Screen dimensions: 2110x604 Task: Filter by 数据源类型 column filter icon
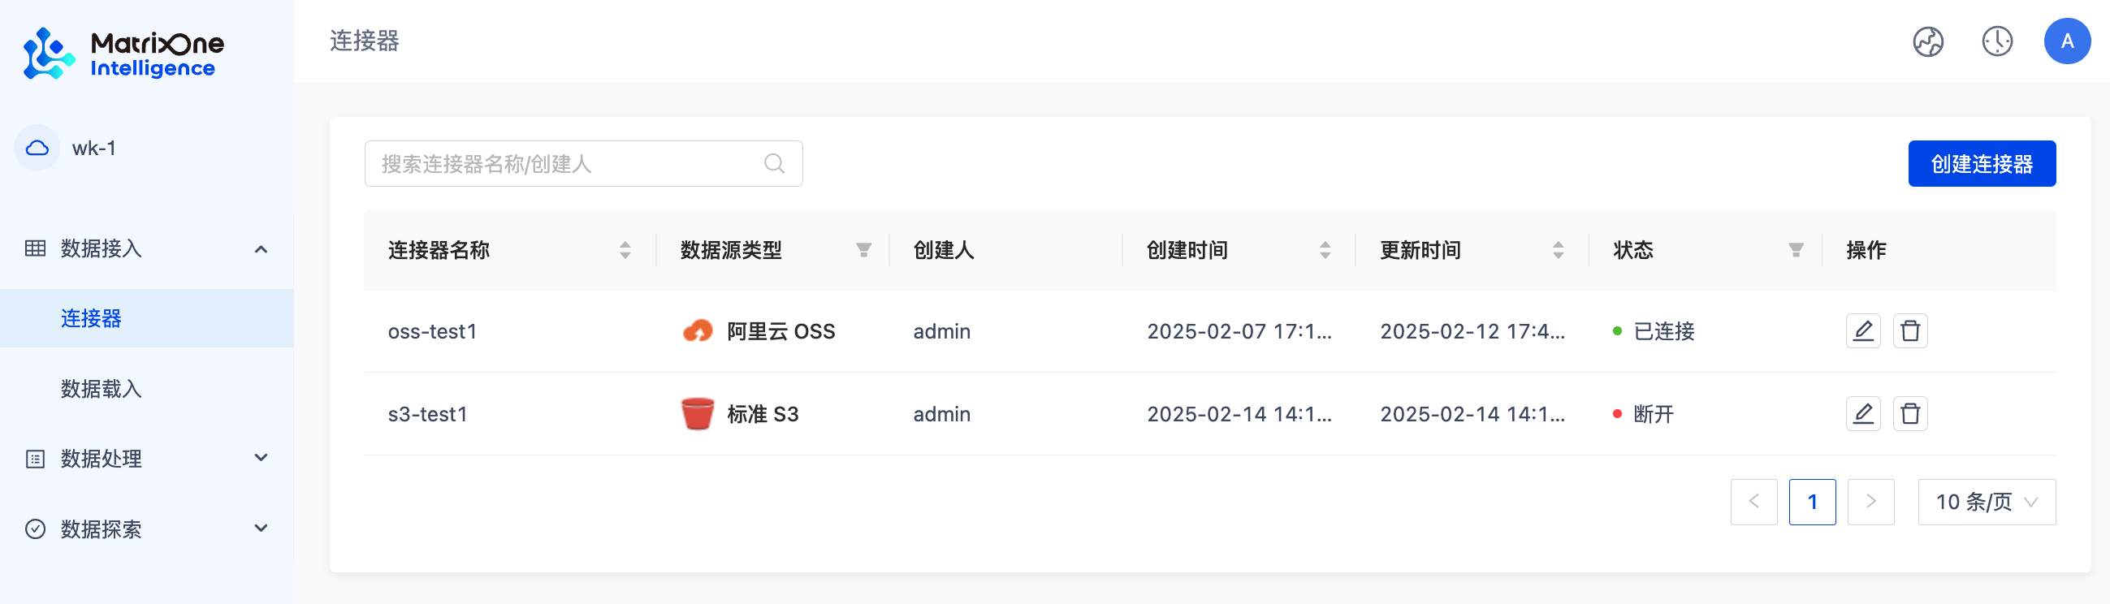click(x=863, y=249)
